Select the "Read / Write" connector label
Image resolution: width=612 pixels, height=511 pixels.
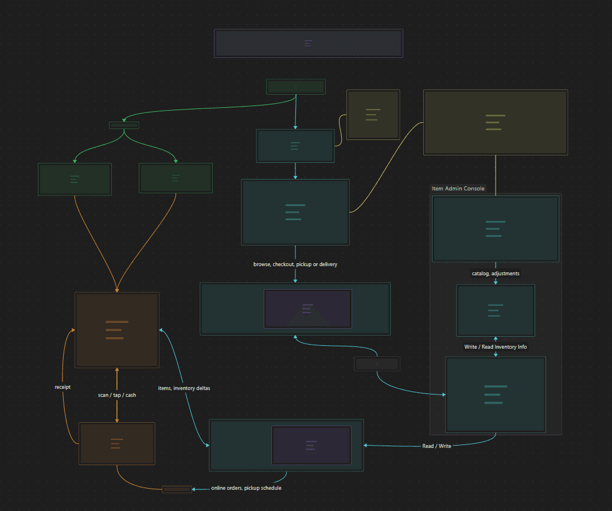(436, 446)
